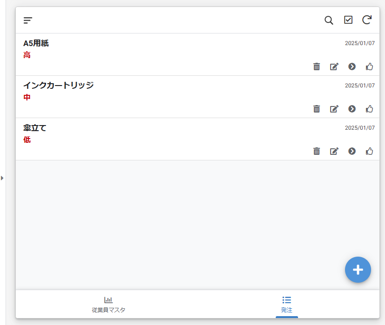Image resolution: width=385 pixels, height=325 pixels.
Task: Open the sort options icon
Action: pyautogui.click(x=28, y=20)
